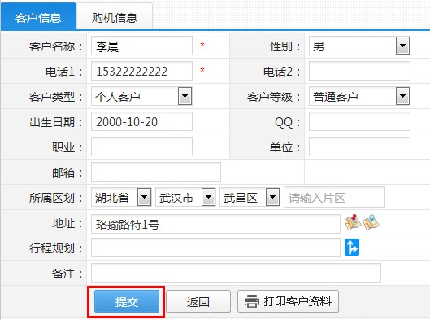Select the 客户信息 tab
430x320 pixels.
tap(38, 17)
